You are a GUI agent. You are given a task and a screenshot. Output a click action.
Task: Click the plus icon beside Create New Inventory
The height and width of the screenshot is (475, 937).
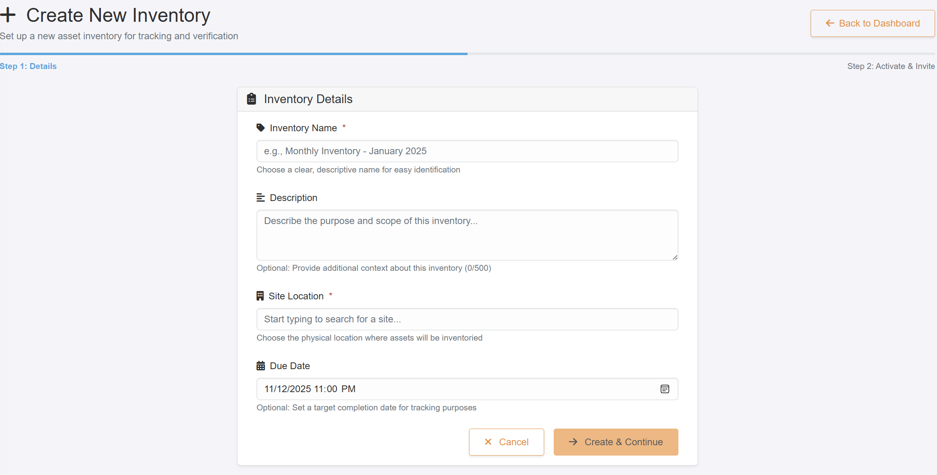8,15
